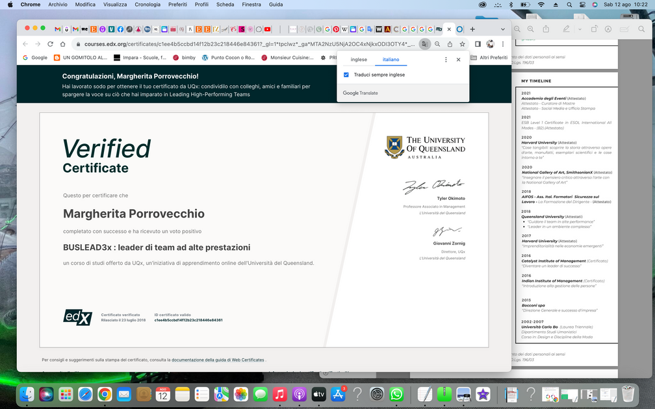655x409 pixels.
Task: Click The University of Queensland logo
Action: click(425, 147)
